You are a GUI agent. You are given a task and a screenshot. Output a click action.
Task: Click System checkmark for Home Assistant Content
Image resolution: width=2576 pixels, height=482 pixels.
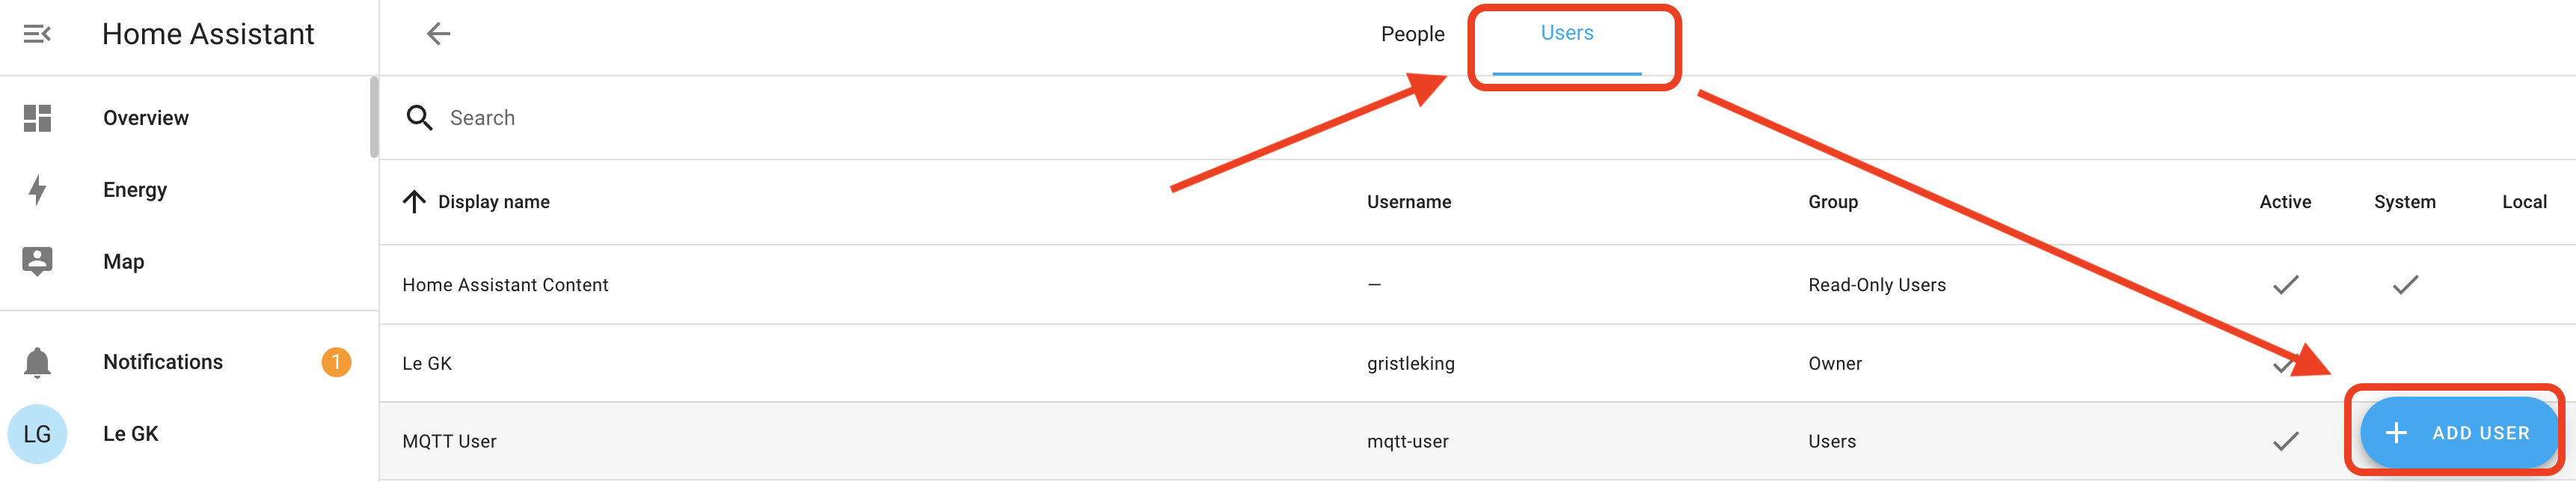coord(2405,285)
